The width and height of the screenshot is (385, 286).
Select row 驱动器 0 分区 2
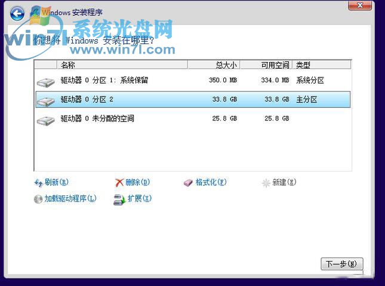tap(193, 100)
